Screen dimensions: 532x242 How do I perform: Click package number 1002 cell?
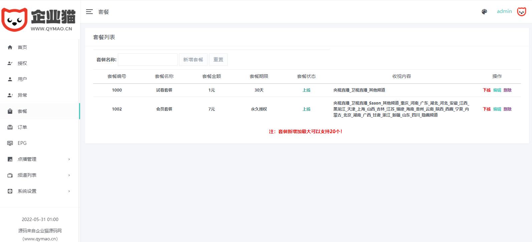coord(117,109)
